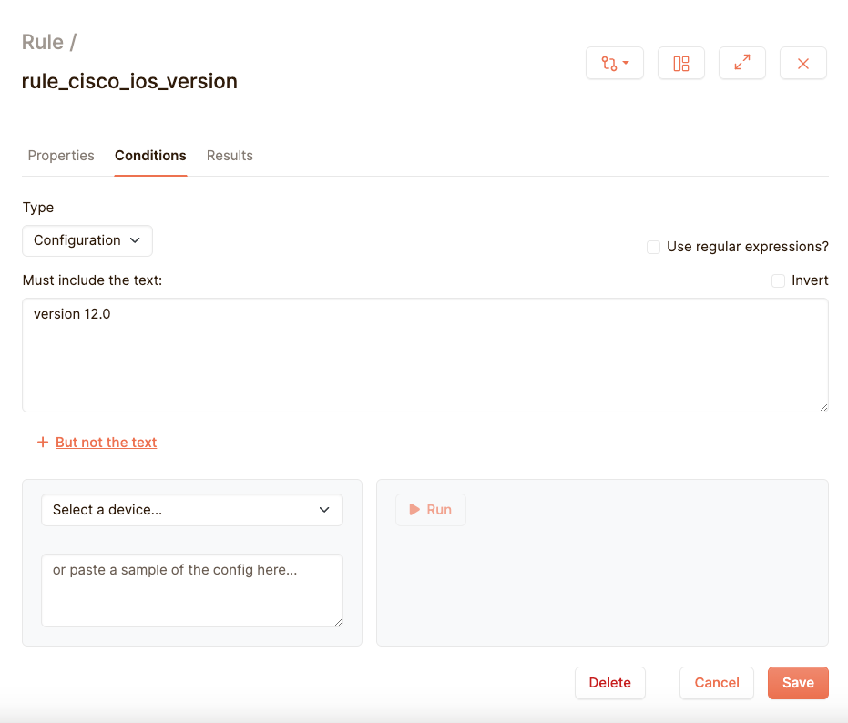
Task: Delete this rule
Action: [x=610, y=683]
